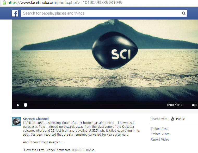Click the 0:00 / 0:30 time display

[x=175, y=105]
